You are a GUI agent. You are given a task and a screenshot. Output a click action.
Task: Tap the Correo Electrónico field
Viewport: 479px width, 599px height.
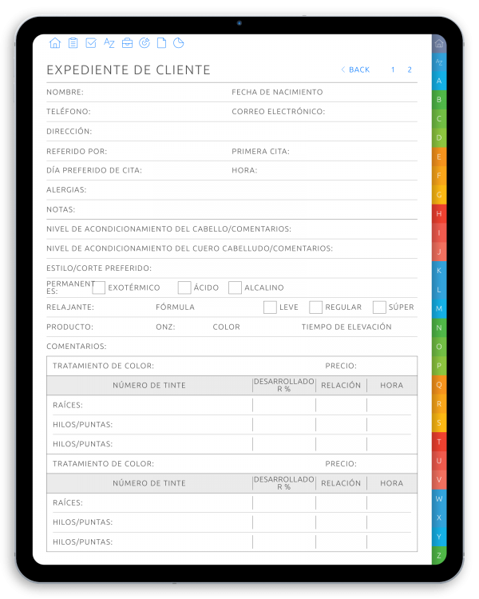324,112
